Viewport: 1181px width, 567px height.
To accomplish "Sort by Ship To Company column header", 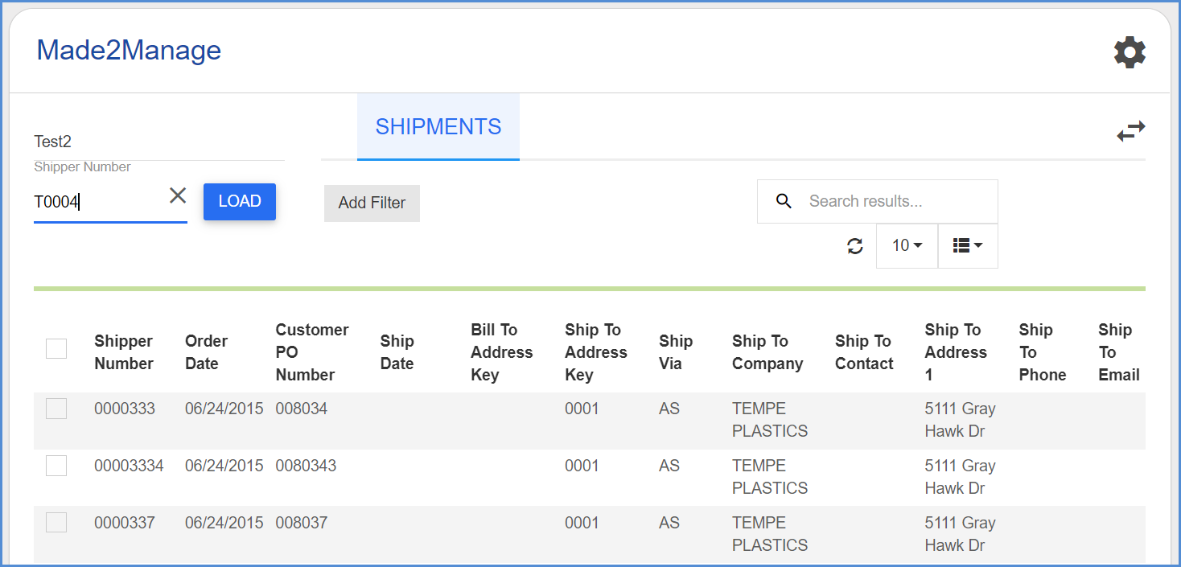I will click(767, 352).
